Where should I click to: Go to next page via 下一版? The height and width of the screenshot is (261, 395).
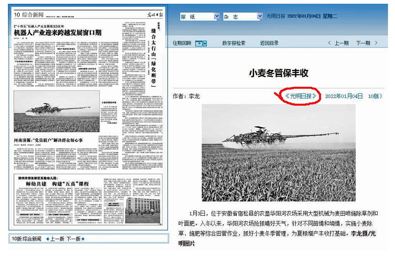74,239
